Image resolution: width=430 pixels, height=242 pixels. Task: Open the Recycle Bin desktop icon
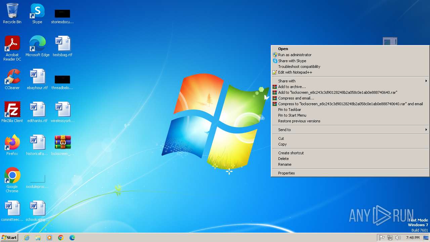[x=12, y=13]
